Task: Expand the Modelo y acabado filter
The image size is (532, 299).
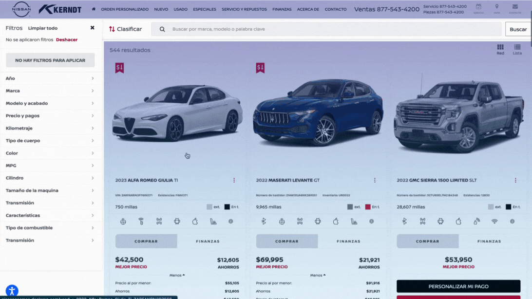Action: tap(50, 103)
